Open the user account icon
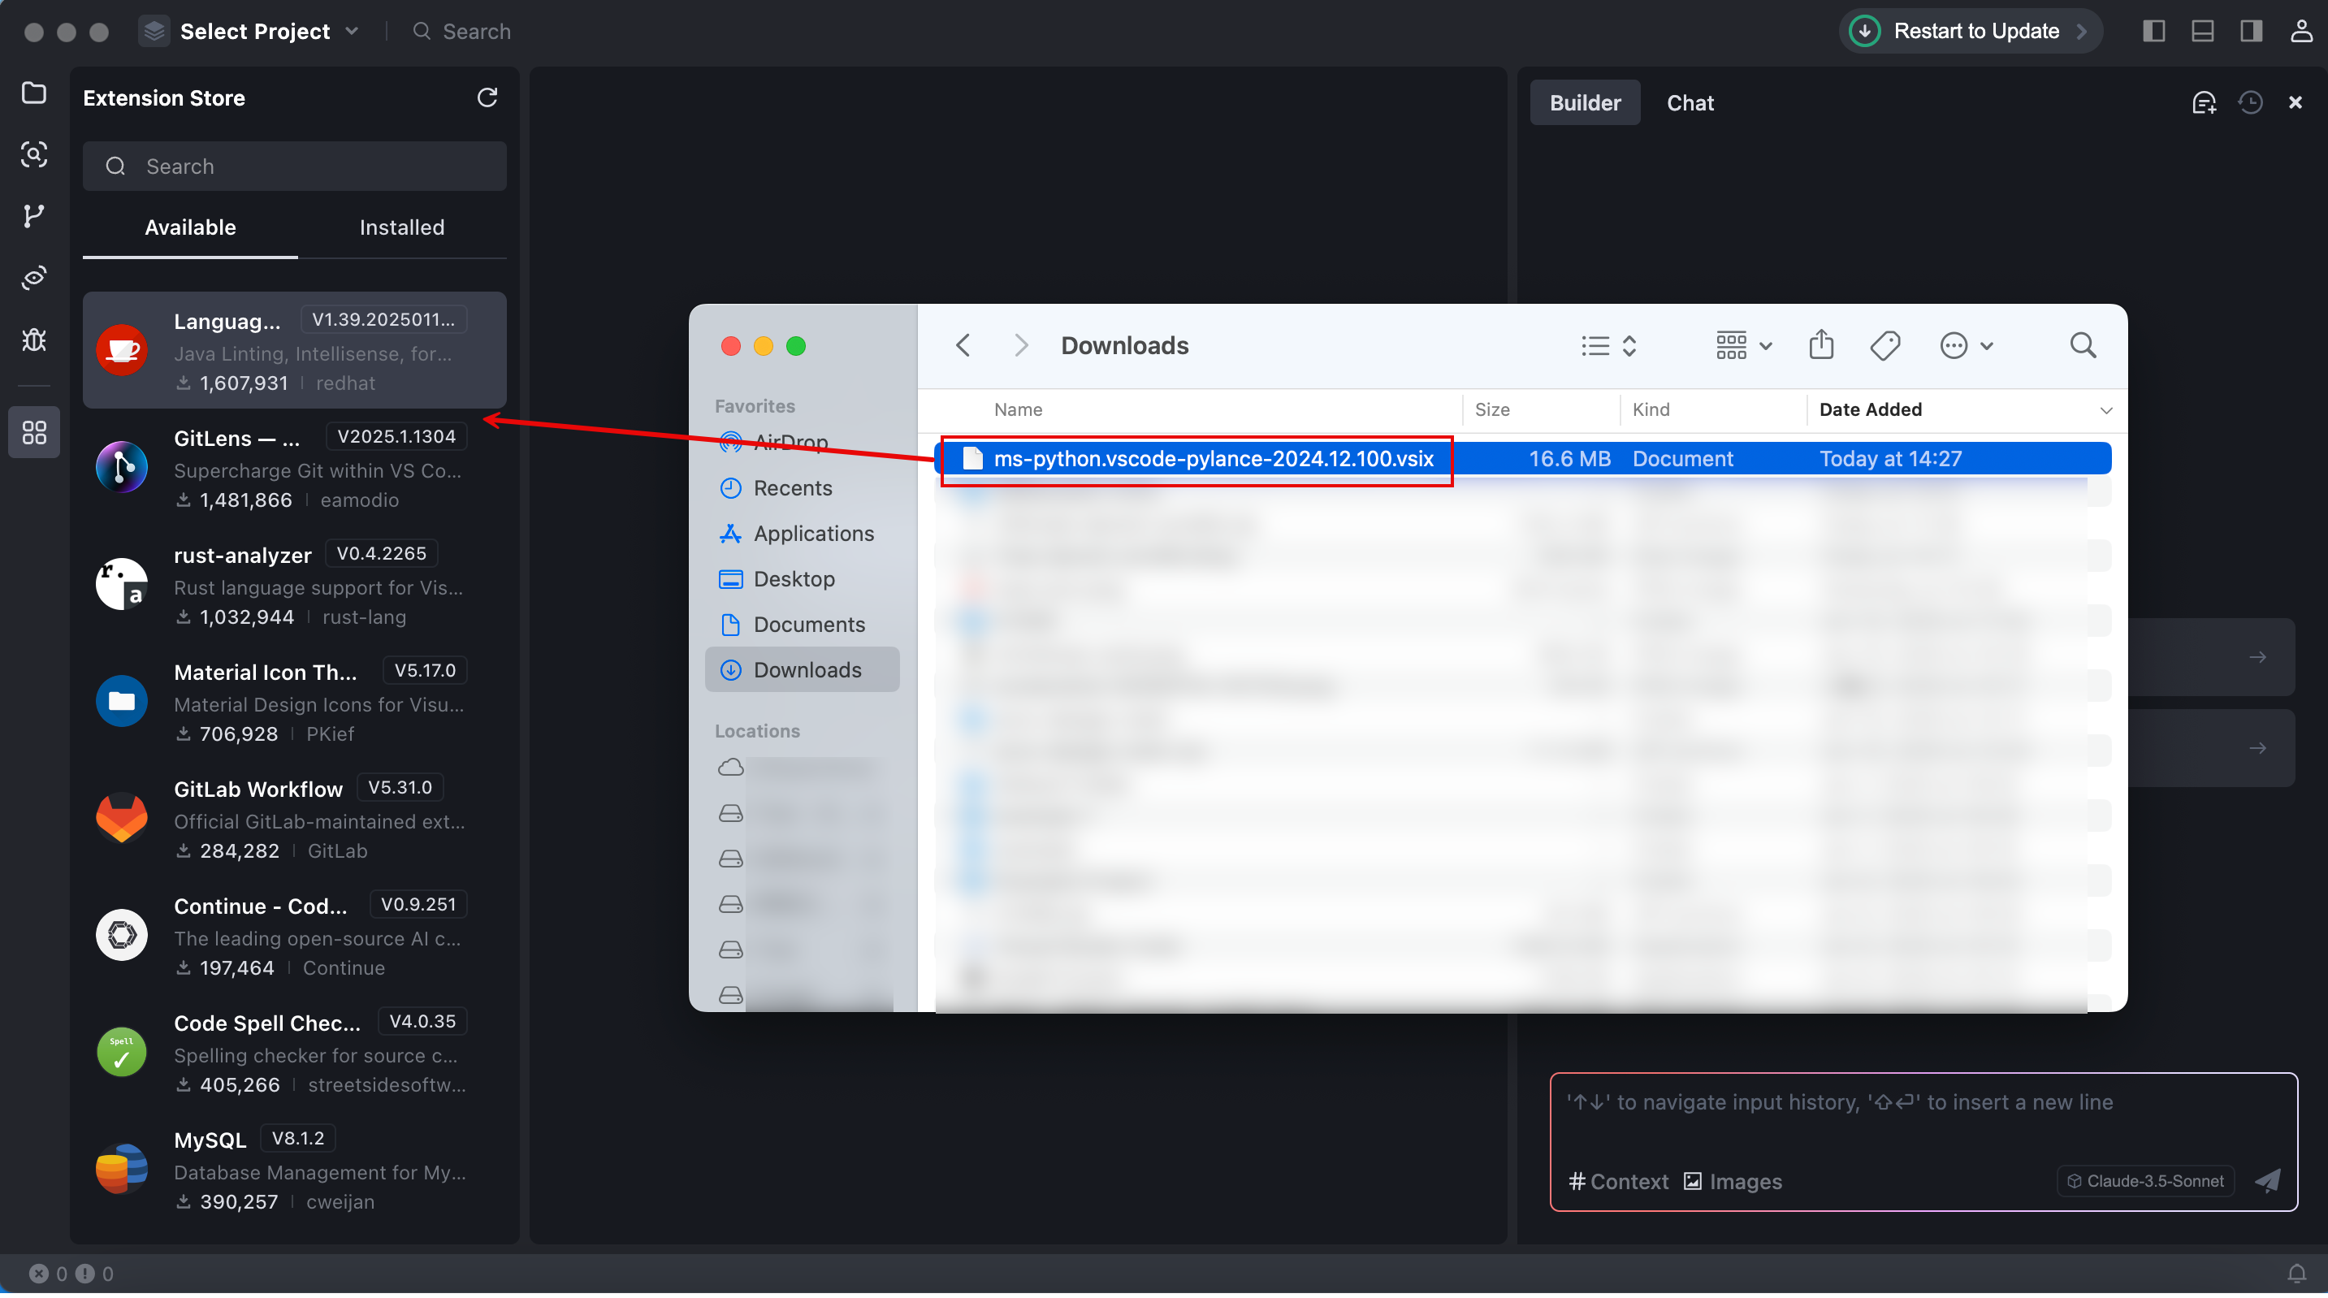Viewport: 2328px width, 1298px height. 2302,32
